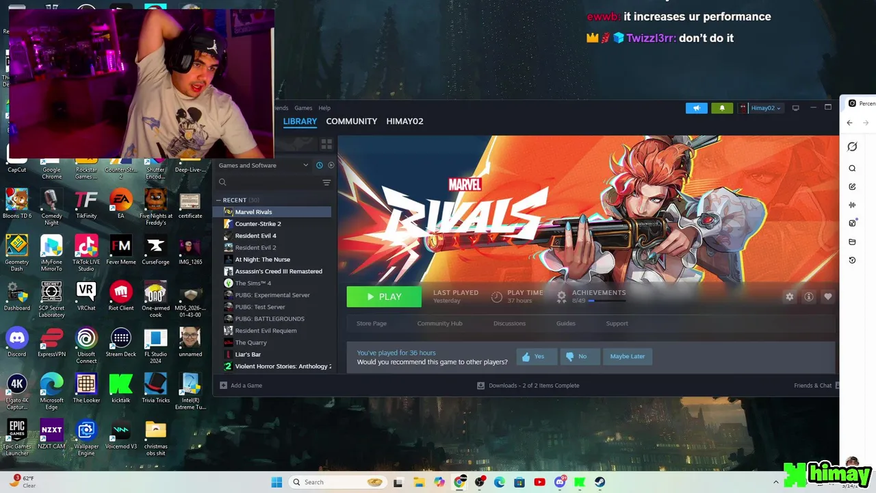
Task: Select Resident Evil Requiem entry
Action: tap(274, 331)
